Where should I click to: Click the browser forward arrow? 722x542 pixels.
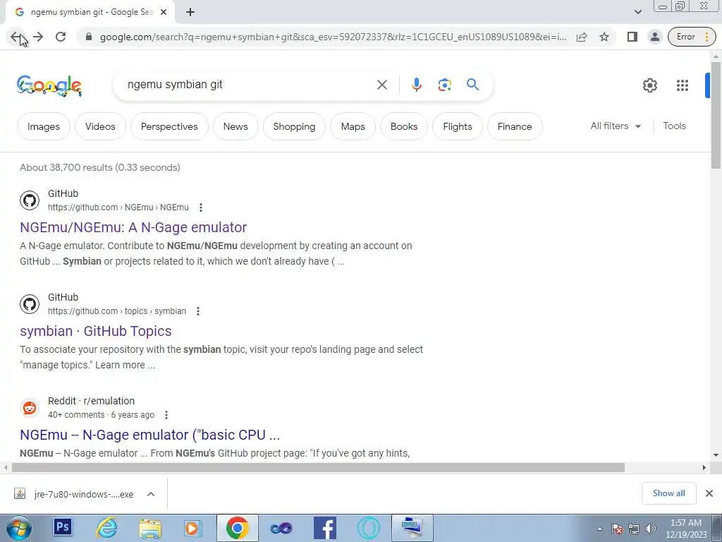[38, 37]
